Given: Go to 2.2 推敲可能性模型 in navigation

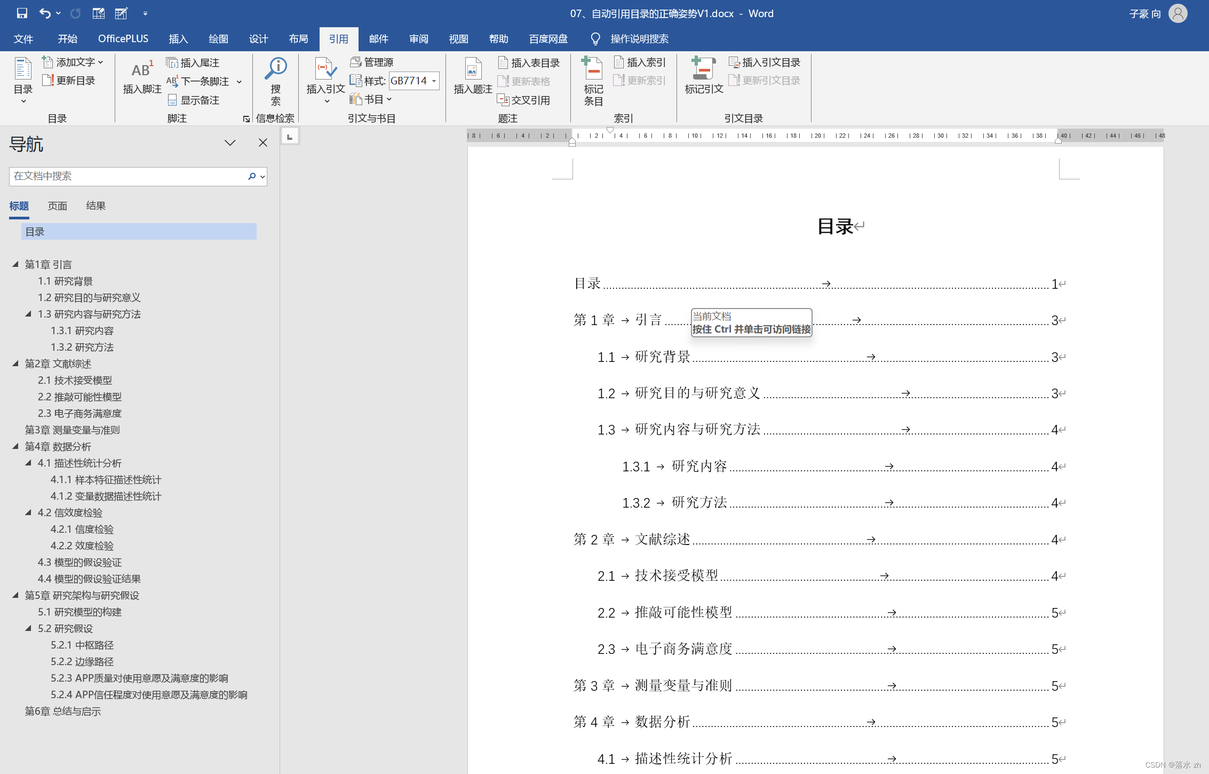Looking at the screenshot, I should (x=79, y=397).
